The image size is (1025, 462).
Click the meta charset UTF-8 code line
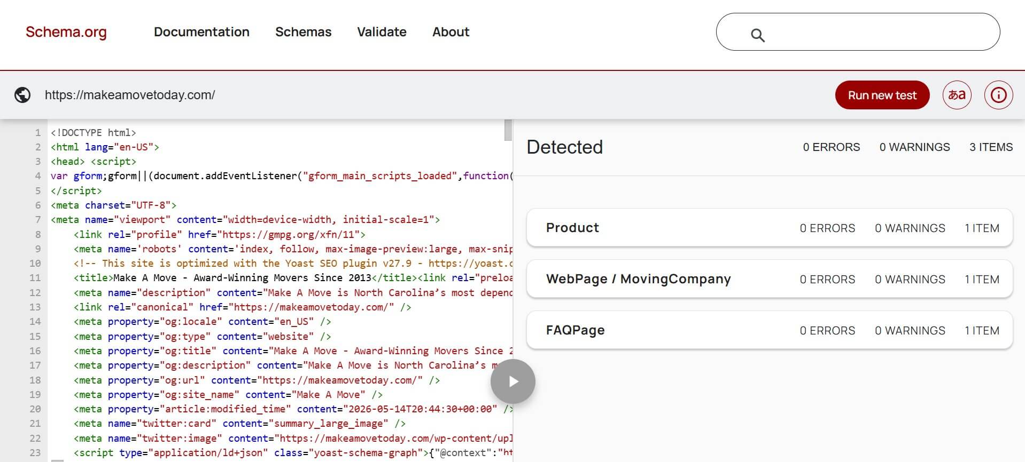point(113,205)
